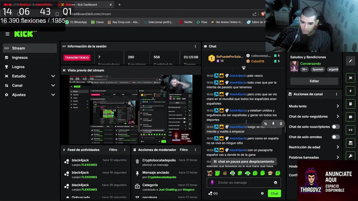The image size is (358, 201).
Task: Open the Brave shields icon
Action: [263, 14]
